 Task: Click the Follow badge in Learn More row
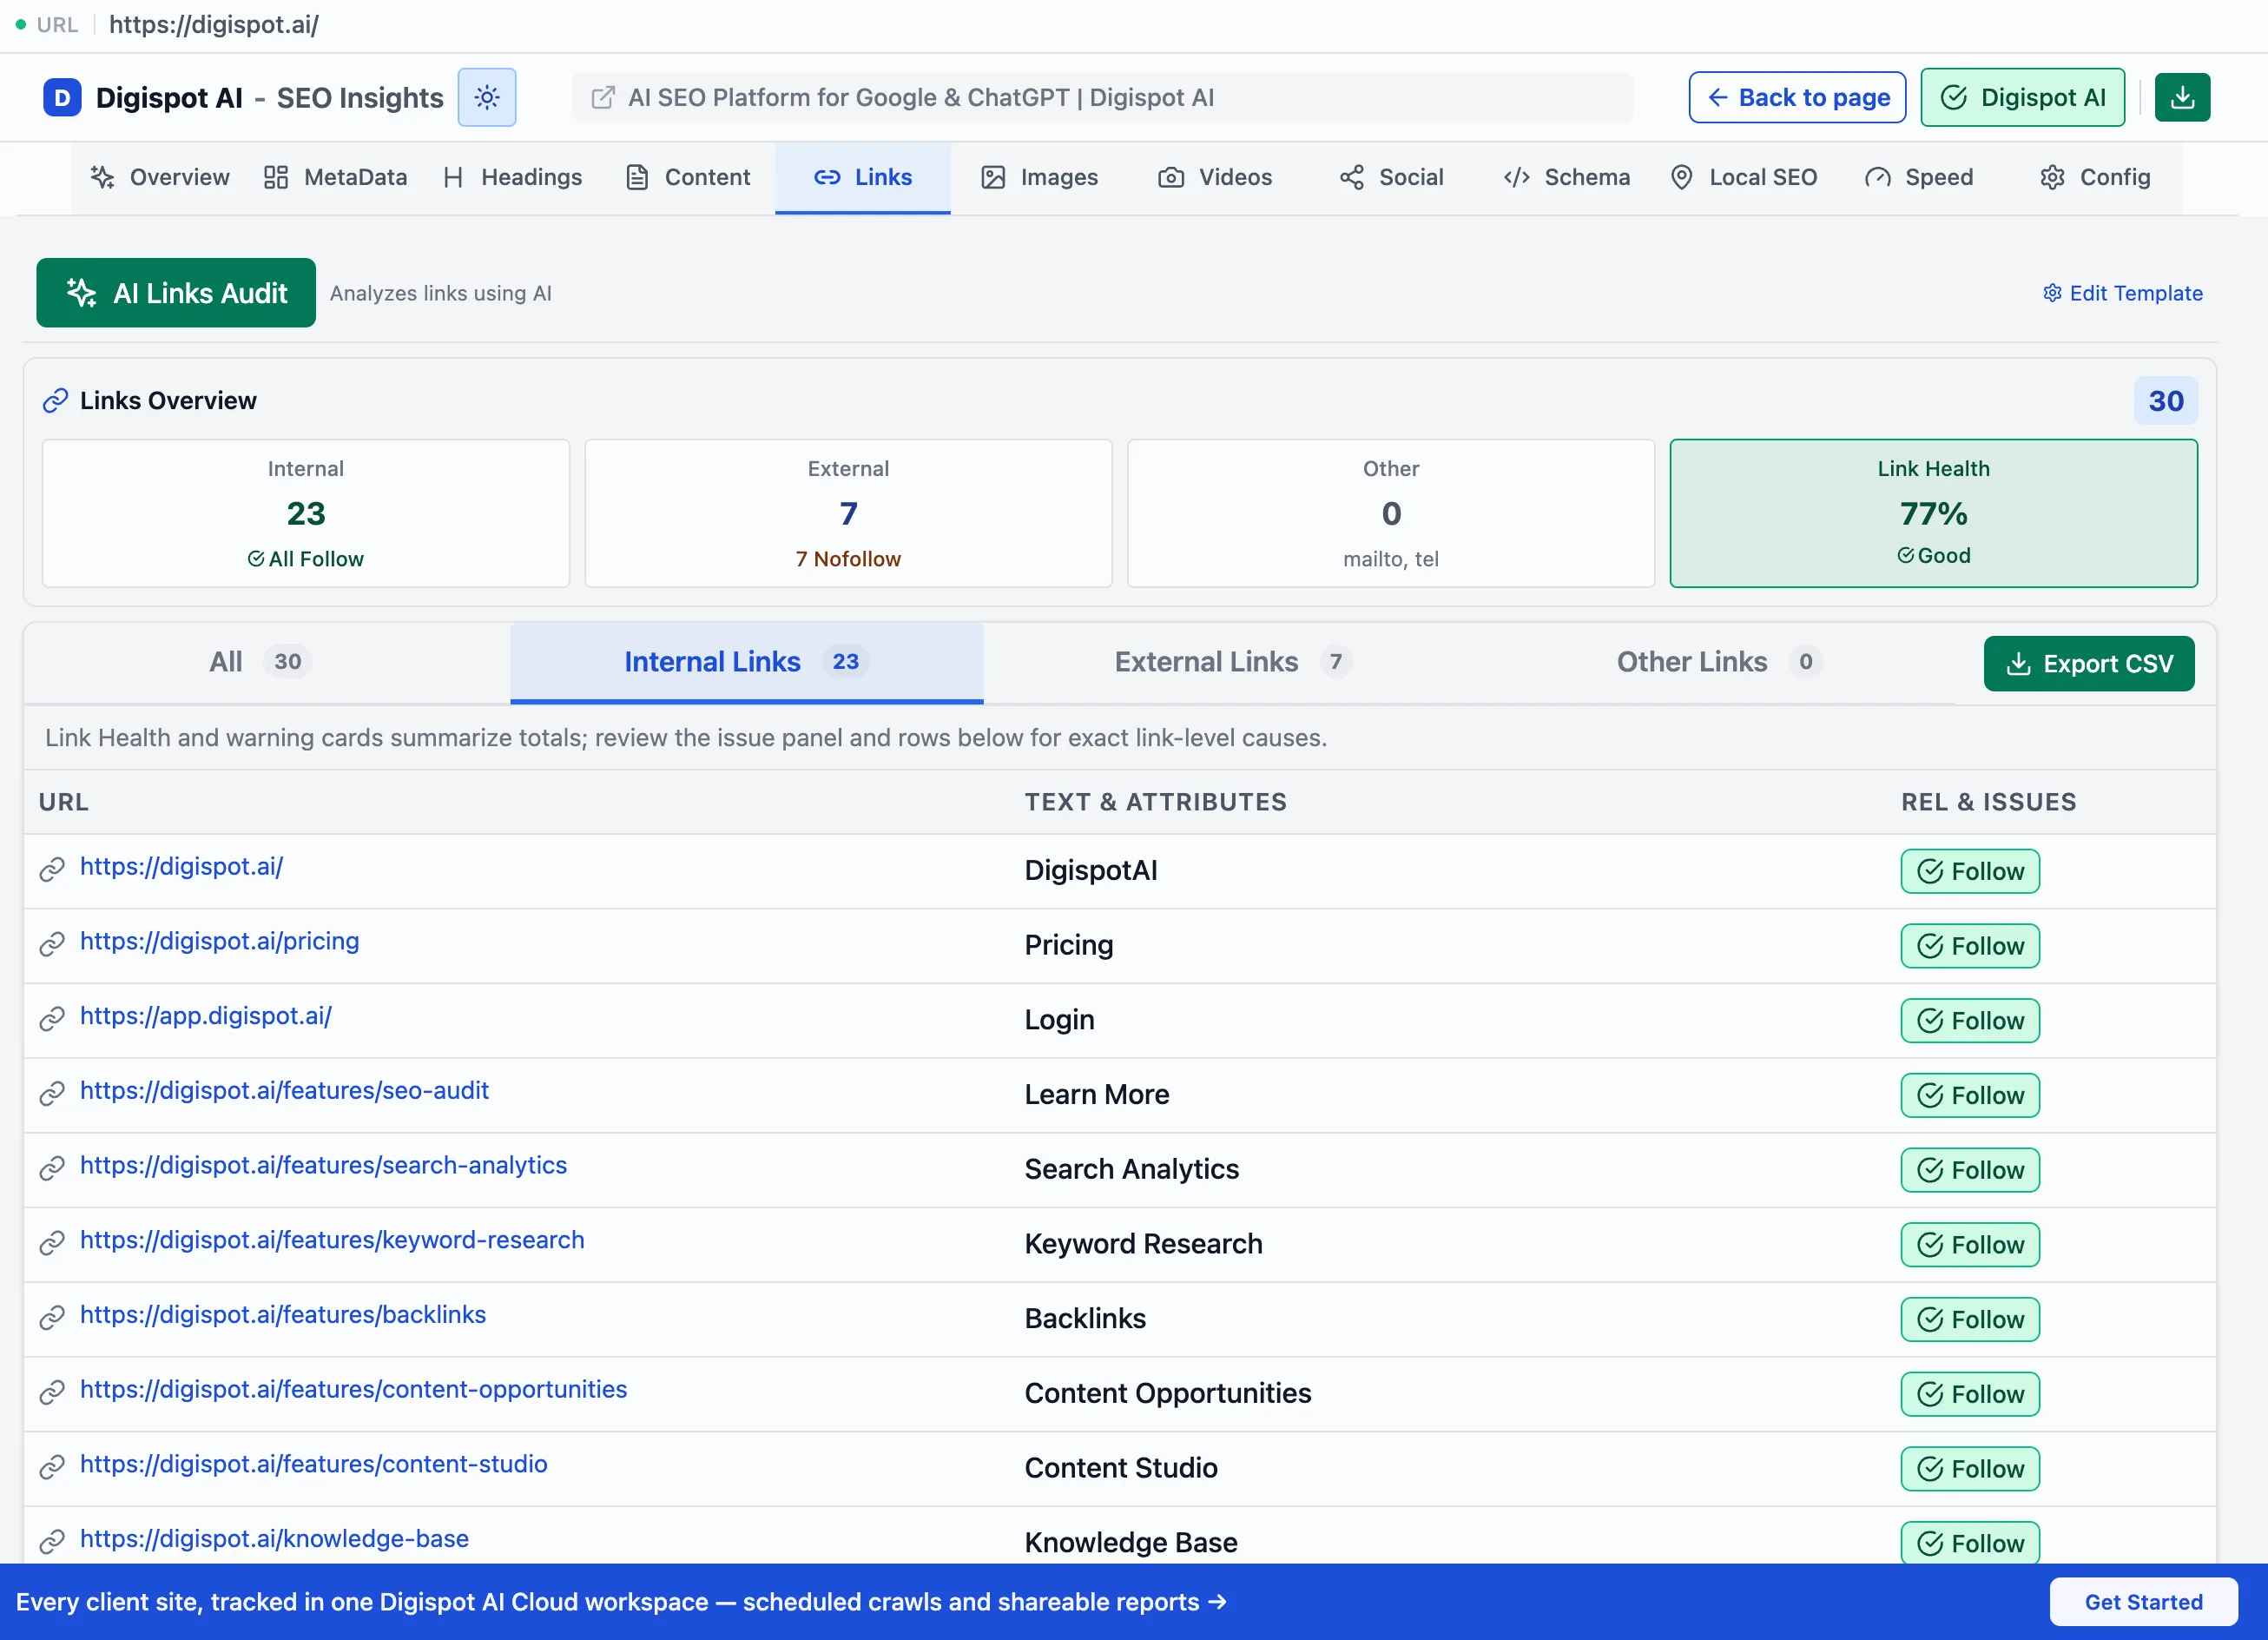pos(1970,1095)
